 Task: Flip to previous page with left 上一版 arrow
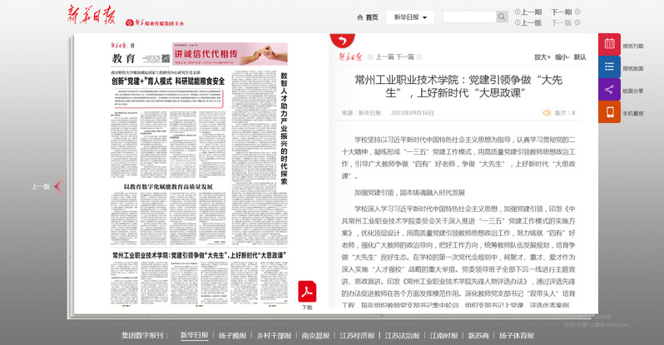57,186
